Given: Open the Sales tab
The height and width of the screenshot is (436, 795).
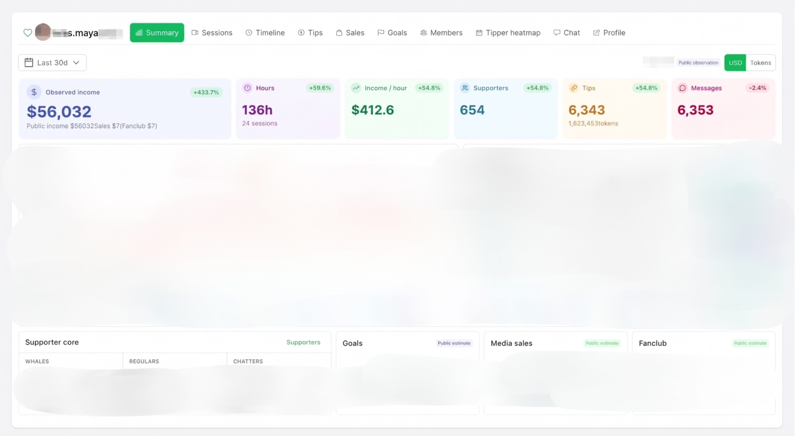Looking at the screenshot, I should [x=350, y=32].
